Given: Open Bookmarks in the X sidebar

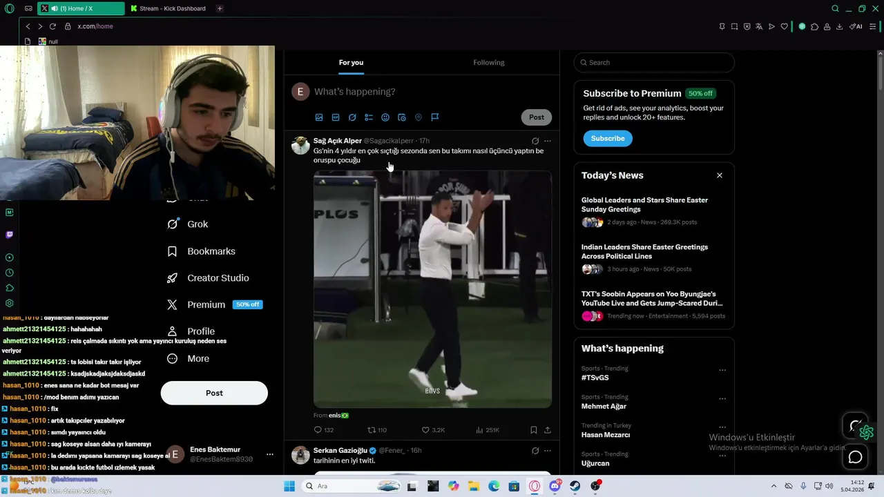Looking at the screenshot, I should (201, 251).
